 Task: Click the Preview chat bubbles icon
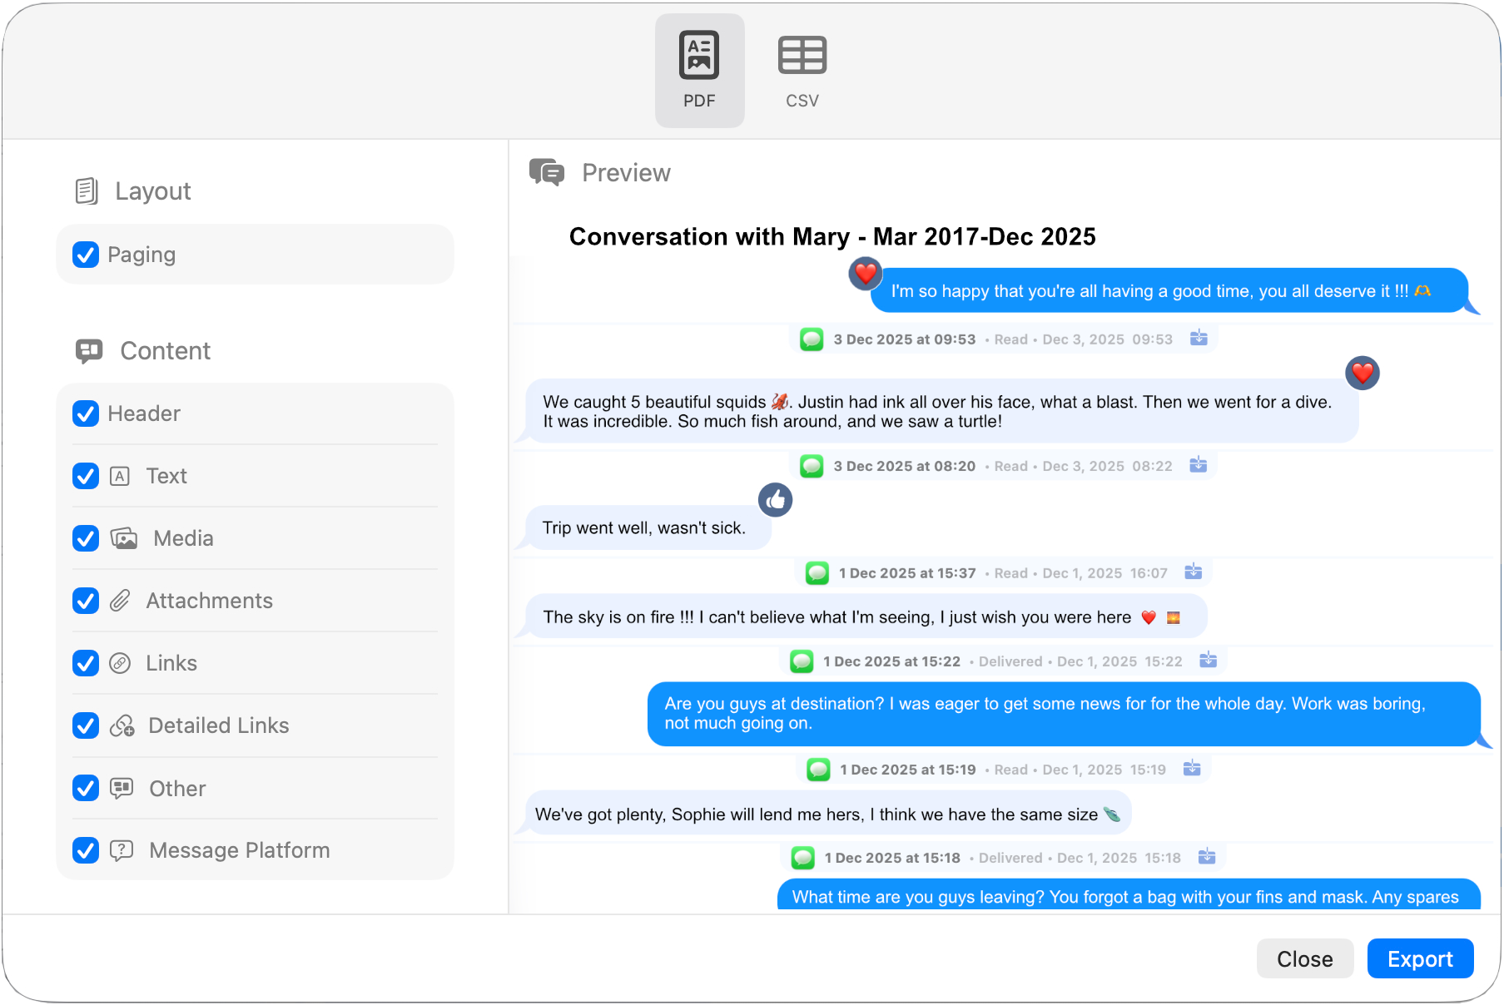546,172
